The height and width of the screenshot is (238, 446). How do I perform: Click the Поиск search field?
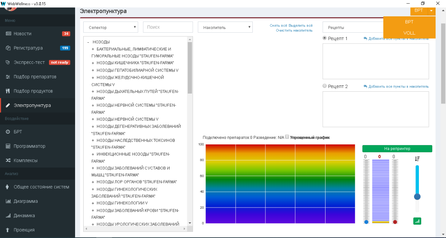pyautogui.click(x=168, y=27)
